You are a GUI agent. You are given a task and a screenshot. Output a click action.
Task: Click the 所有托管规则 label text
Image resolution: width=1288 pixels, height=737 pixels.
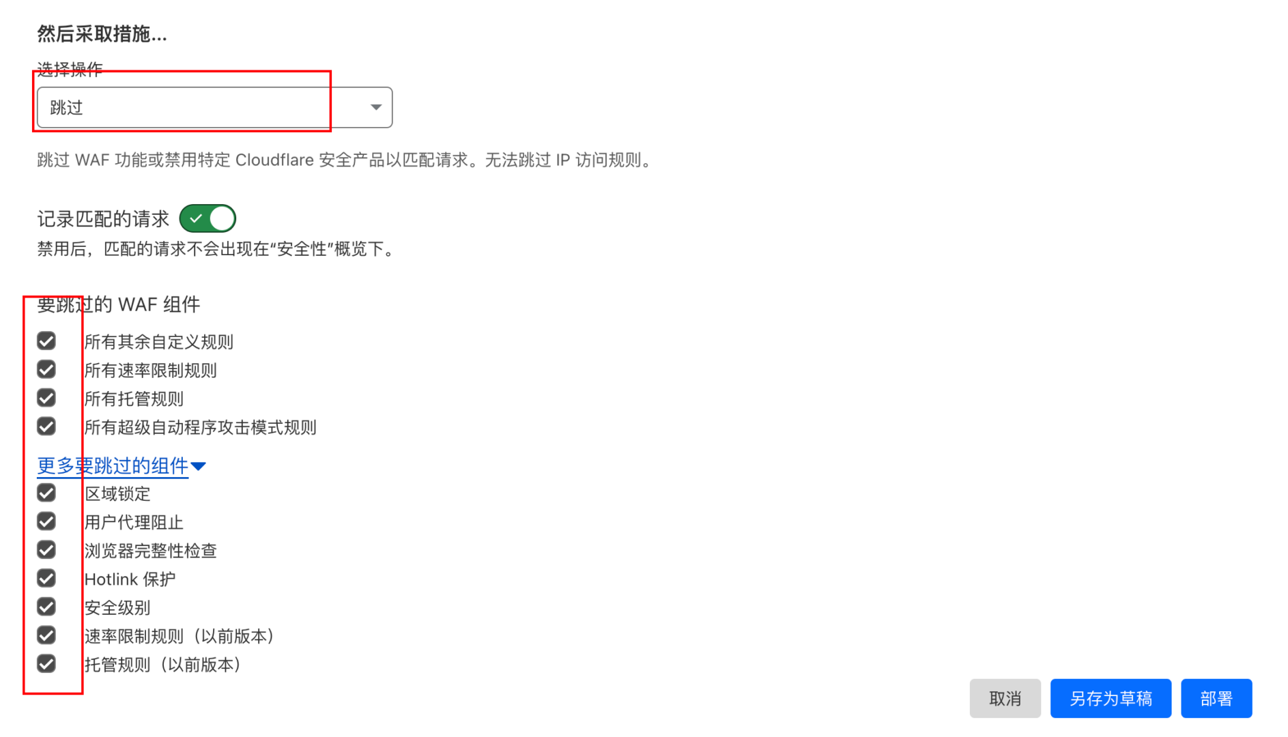tap(134, 399)
